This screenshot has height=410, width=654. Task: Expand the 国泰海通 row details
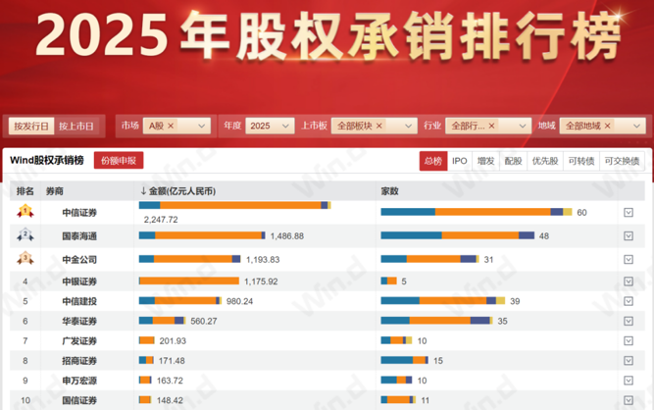(x=629, y=236)
